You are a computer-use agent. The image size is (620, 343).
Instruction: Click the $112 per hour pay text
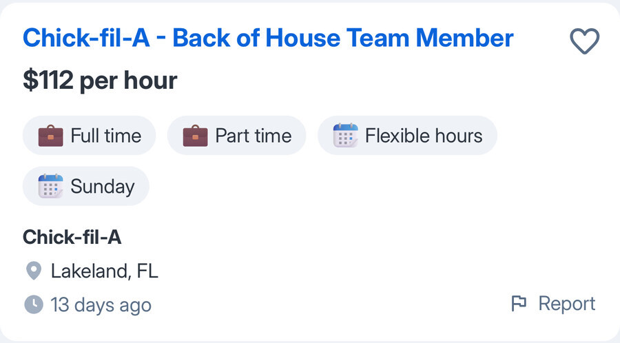tap(100, 81)
